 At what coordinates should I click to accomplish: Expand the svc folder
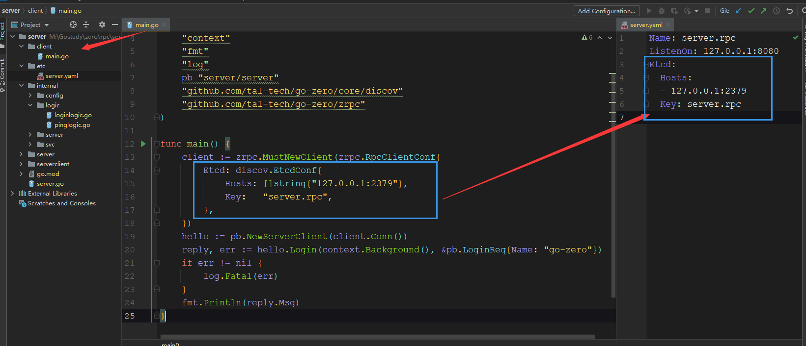(x=30, y=144)
